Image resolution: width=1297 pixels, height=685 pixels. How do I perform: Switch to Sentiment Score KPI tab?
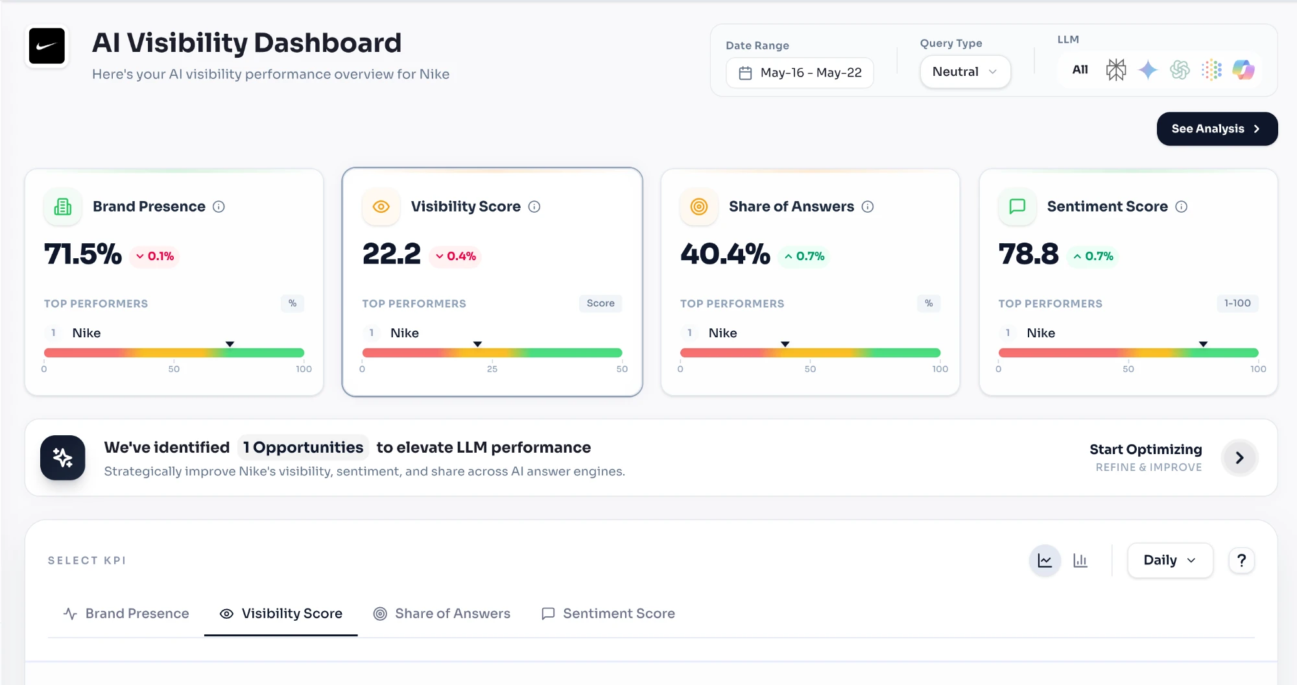click(x=608, y=614)
